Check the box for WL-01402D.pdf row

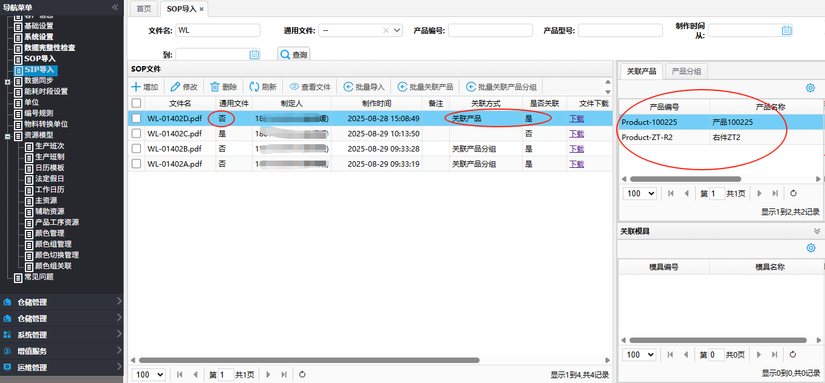(137, 118)
